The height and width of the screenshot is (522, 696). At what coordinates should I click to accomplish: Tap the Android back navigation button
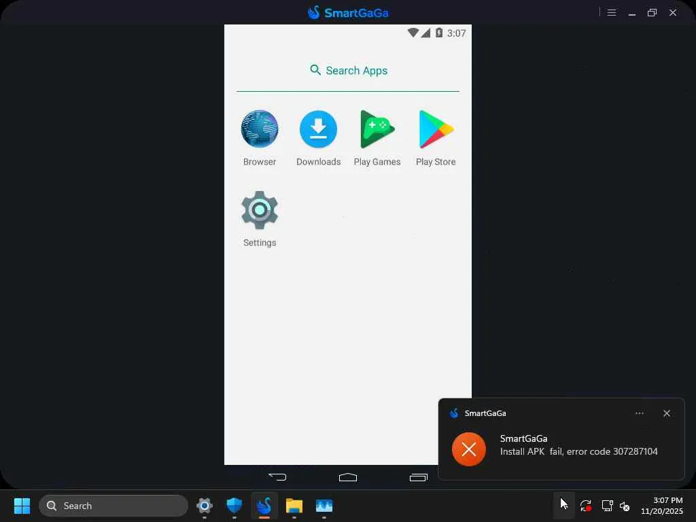[278, 477]
